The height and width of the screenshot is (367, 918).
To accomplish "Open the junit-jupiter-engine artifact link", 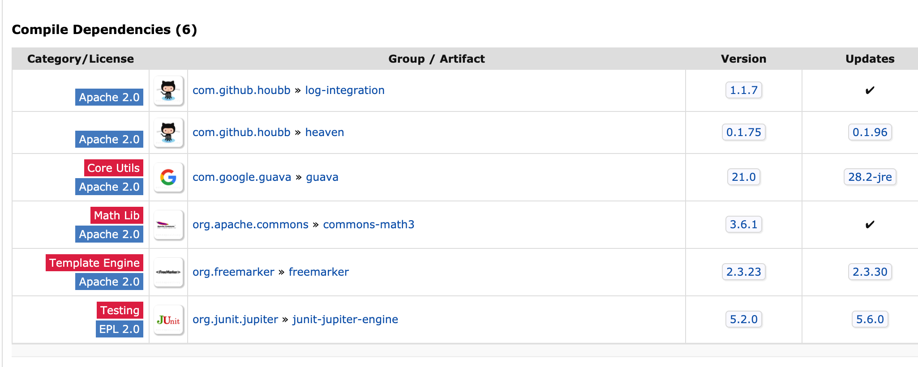I will coord(345,320).
